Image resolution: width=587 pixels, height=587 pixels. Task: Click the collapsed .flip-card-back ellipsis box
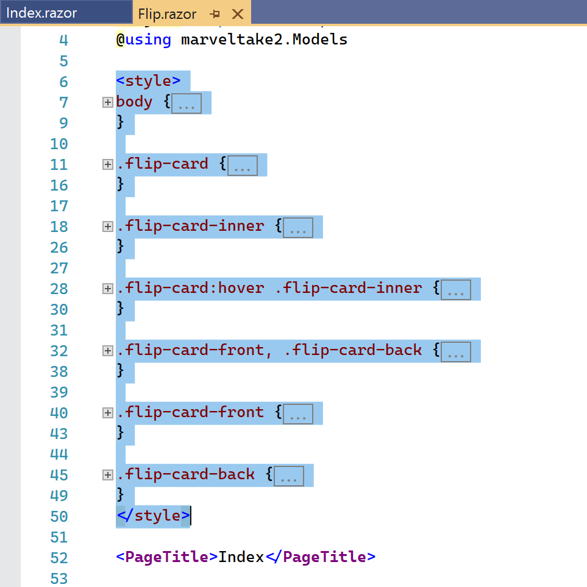(288, 476)
